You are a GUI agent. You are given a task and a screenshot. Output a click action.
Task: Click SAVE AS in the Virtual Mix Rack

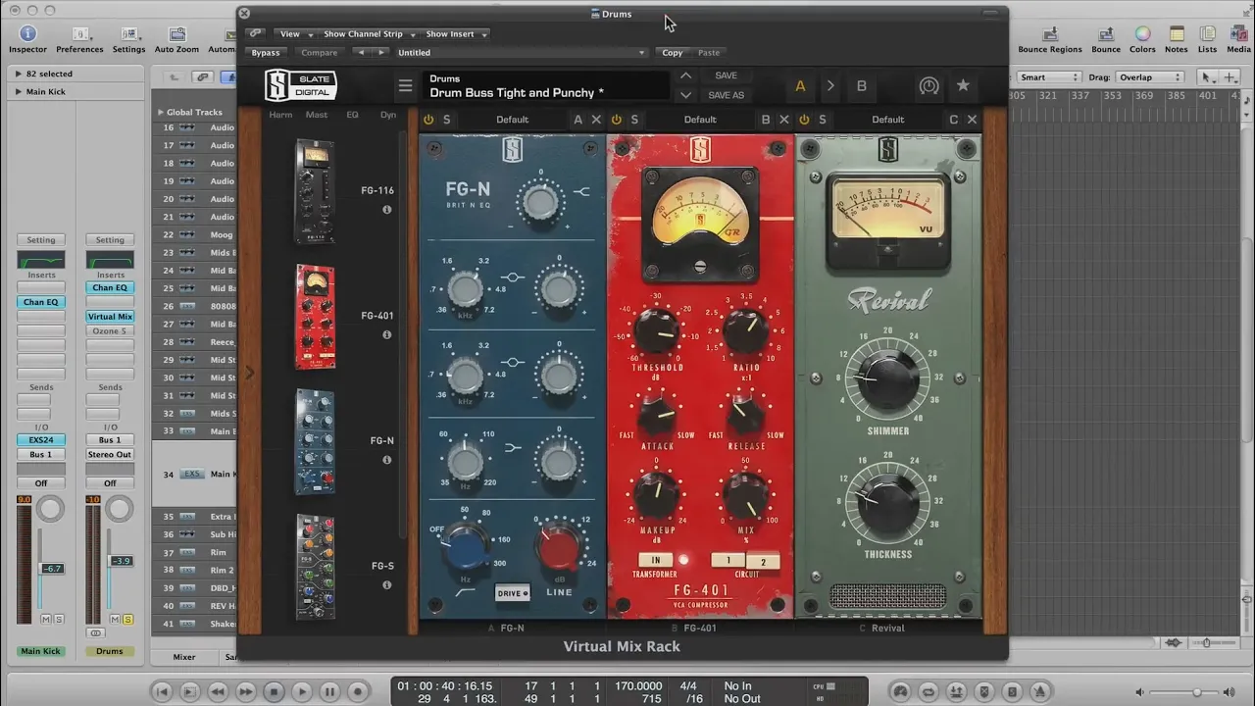click(x=726, y=95)
